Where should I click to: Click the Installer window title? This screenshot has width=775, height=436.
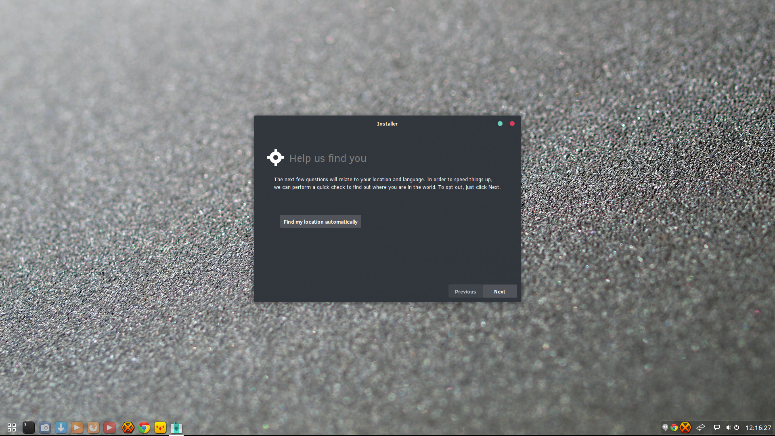pyautogui.click(x=387, y=124)
